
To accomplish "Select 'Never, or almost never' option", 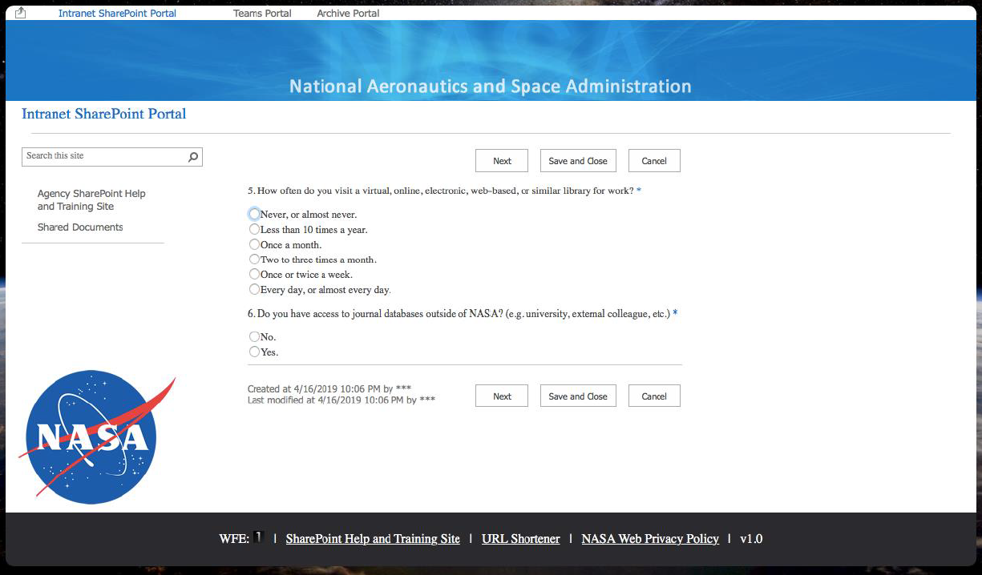I will point(254,215).
